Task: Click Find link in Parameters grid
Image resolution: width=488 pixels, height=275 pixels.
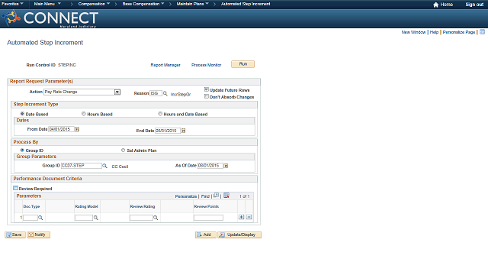Action: [205, 196]
